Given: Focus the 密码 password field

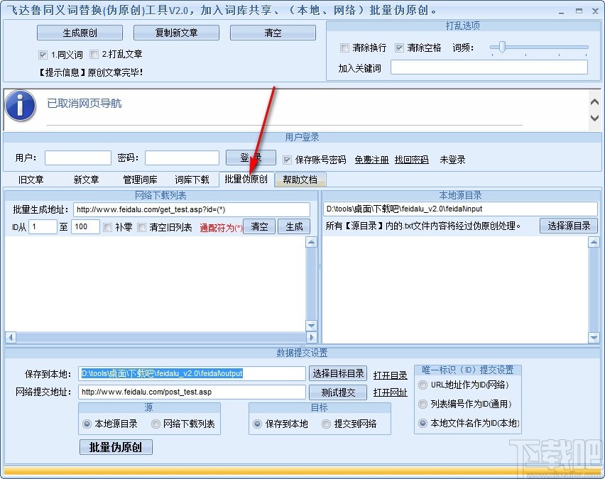Looking at the screenshot, I should pos(182,158).
